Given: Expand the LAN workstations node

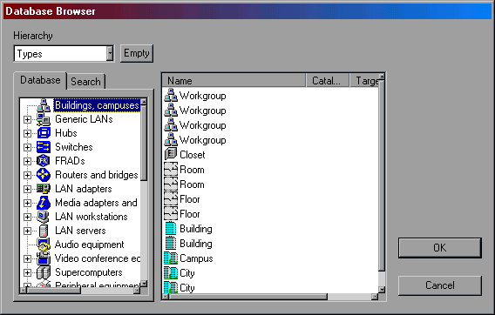Looking at the screenshot, I should point(28,217).
